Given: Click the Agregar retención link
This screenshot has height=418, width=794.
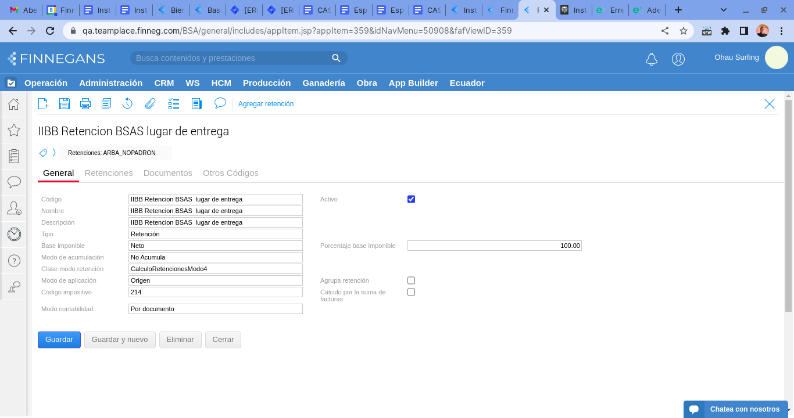Looking at the screenshot, I should [x=266, y=104].
